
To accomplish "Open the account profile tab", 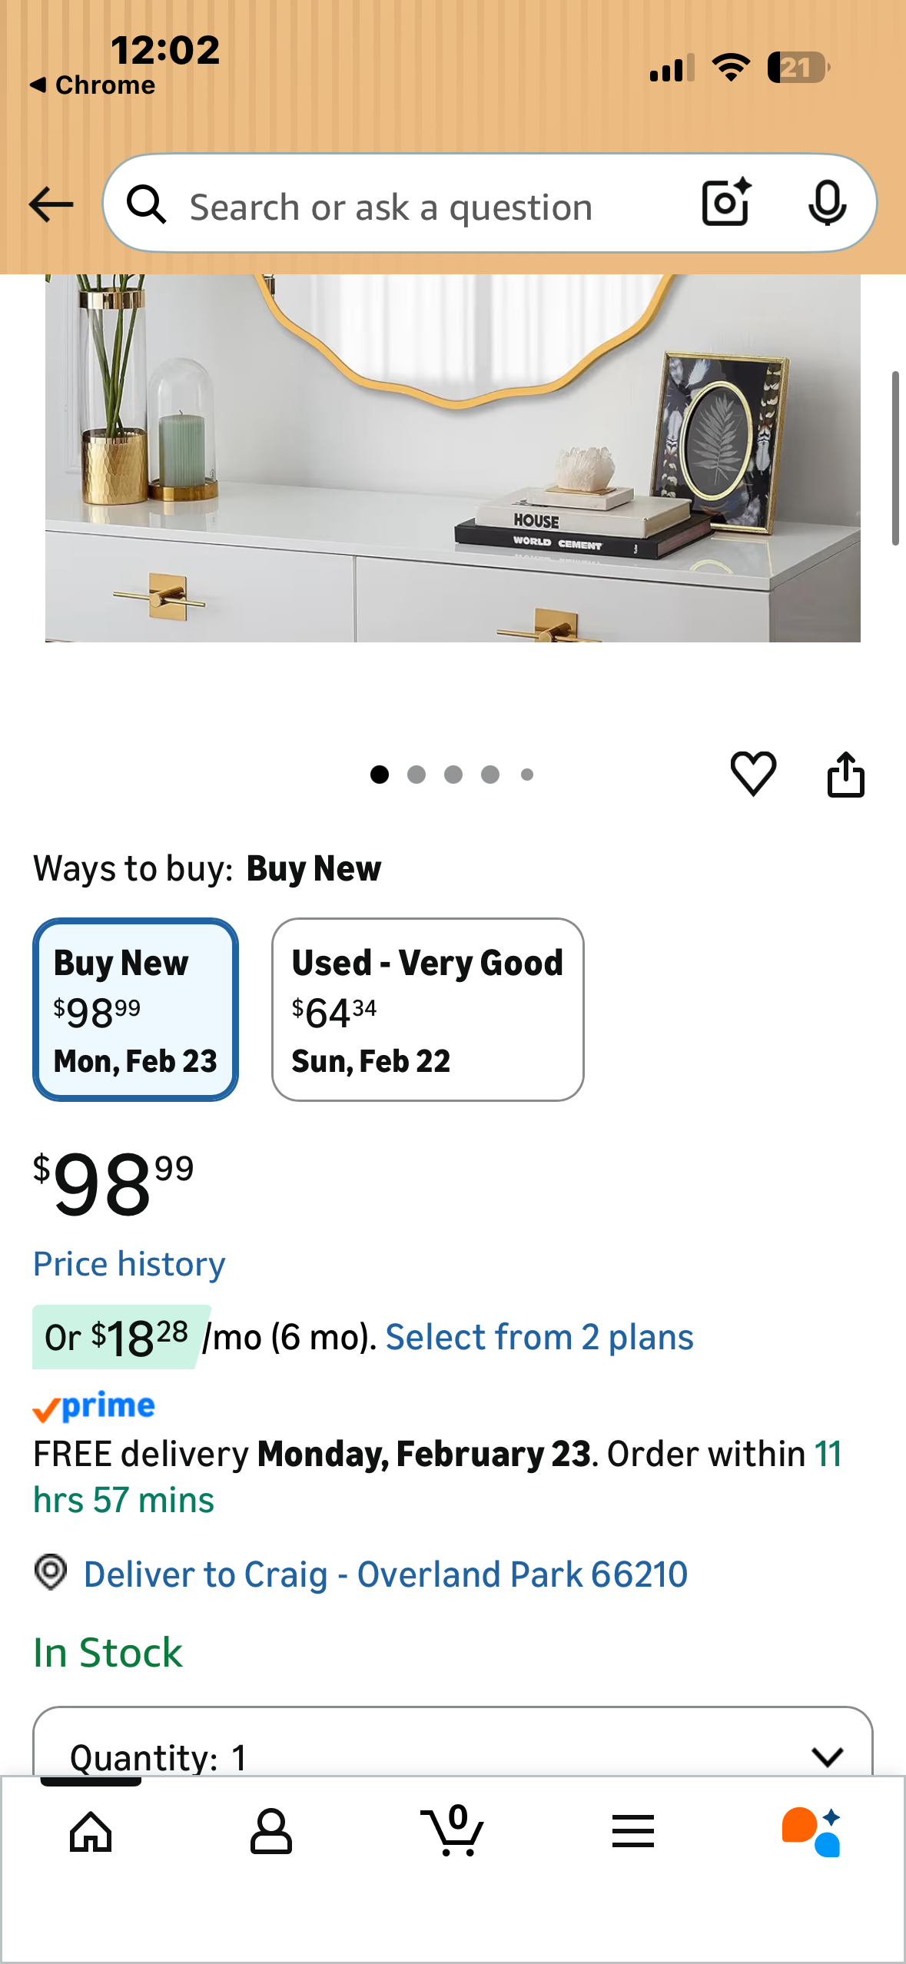I will [270, 1831].
